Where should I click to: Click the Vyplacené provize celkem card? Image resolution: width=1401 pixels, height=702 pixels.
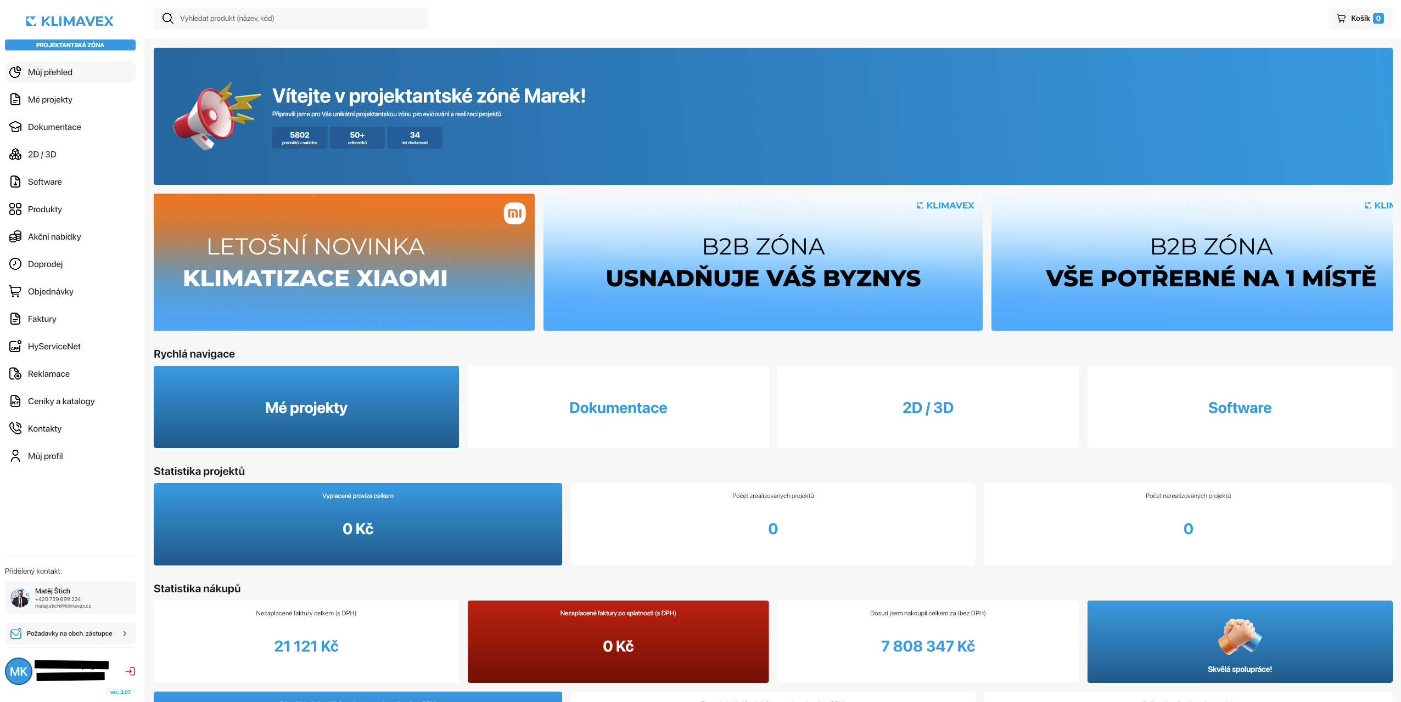(358, 524)
